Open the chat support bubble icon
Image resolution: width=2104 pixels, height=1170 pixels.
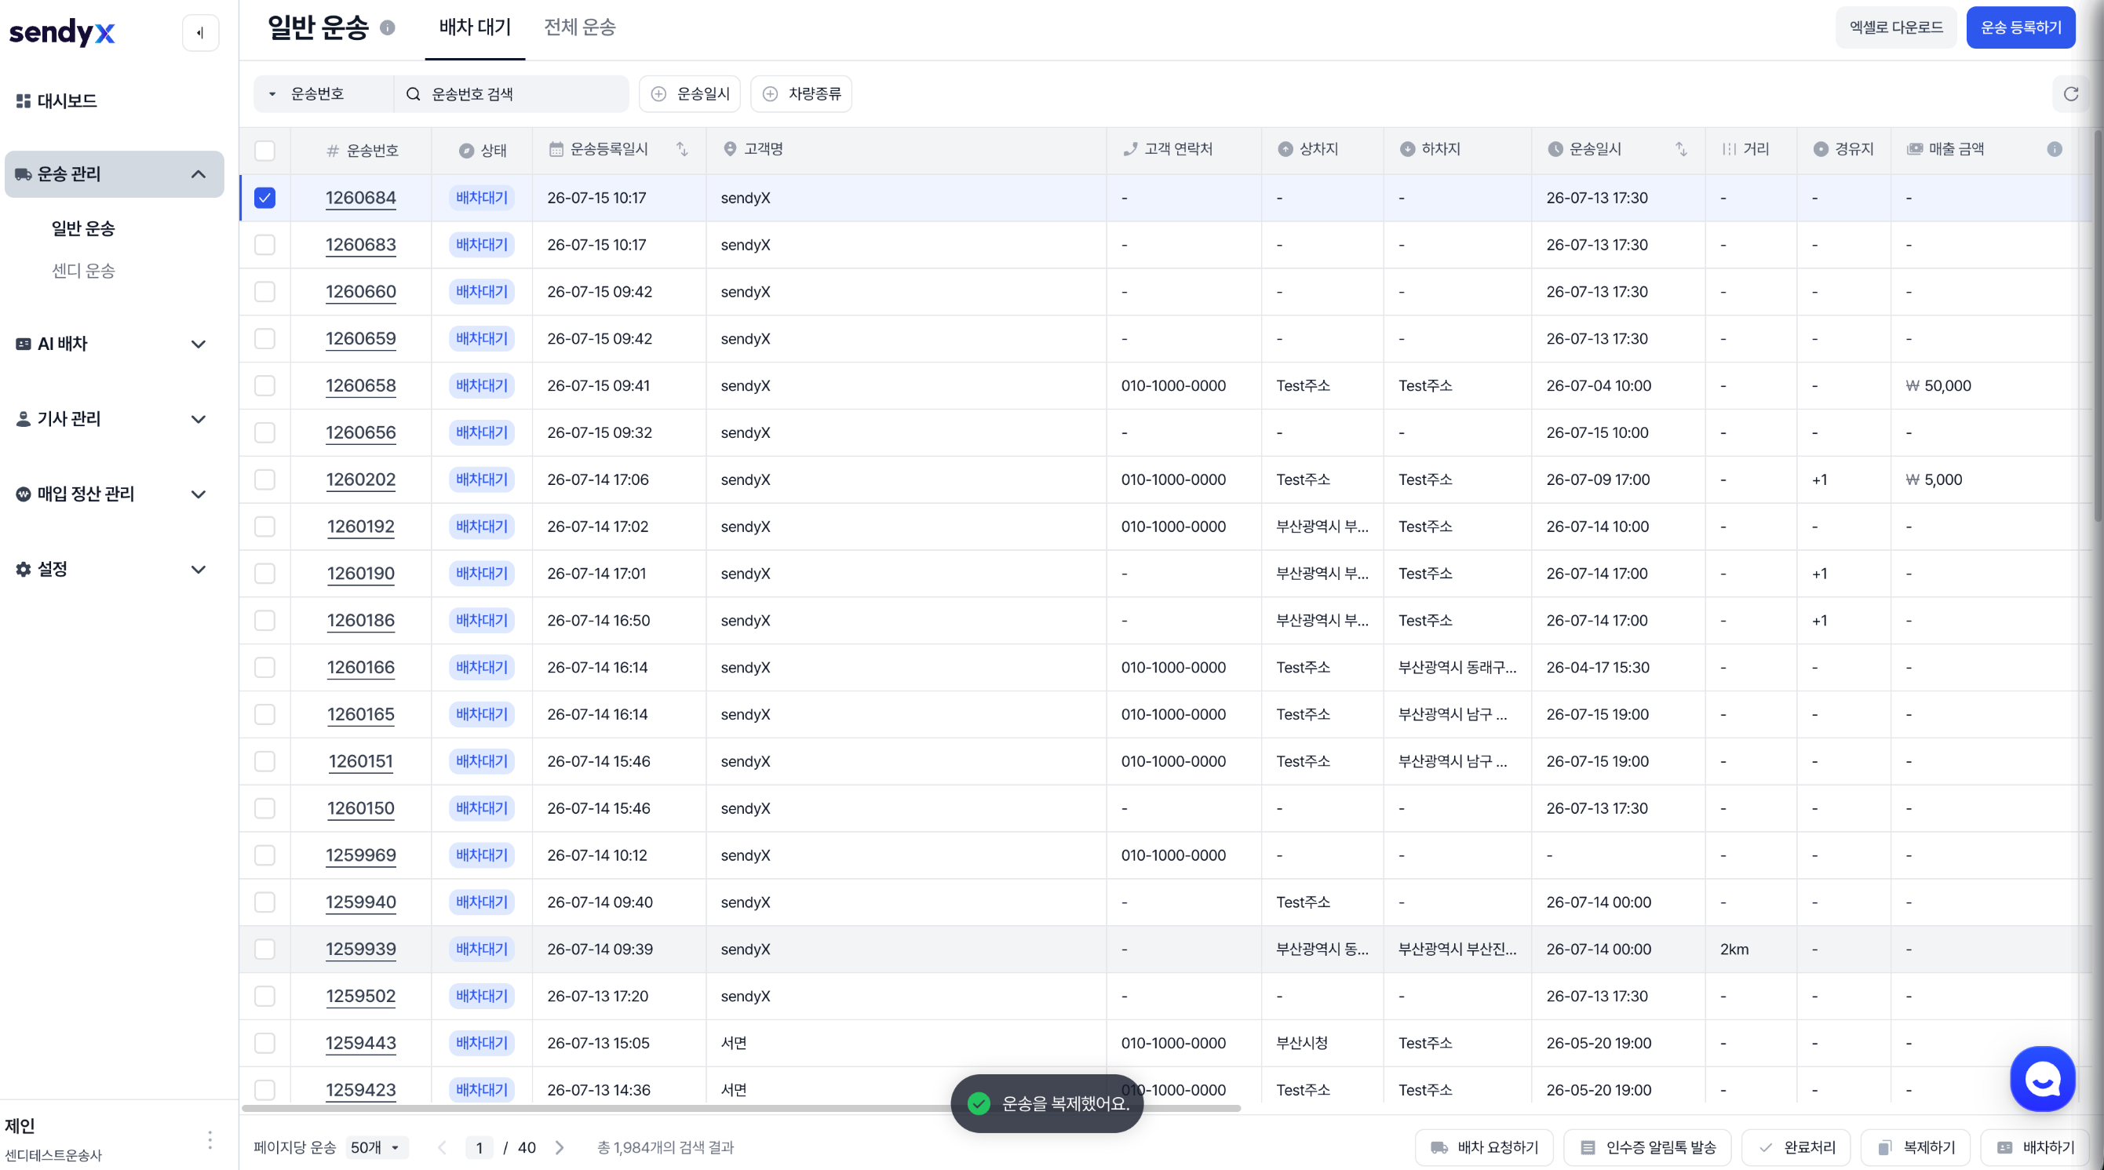(2043, 1080)
